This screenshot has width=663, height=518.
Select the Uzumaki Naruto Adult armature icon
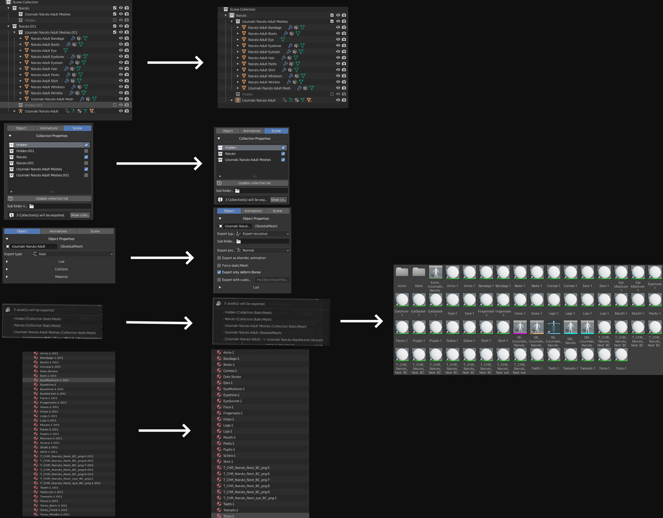coord(20,111)
